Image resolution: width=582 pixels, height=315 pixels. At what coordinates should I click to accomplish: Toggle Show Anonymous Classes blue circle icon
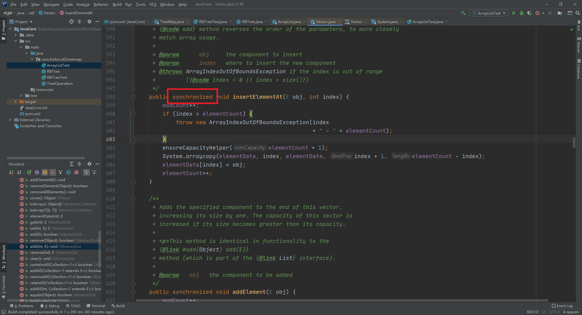tap(69, 172)
